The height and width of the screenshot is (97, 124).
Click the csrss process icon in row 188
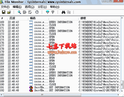[31, 78]
